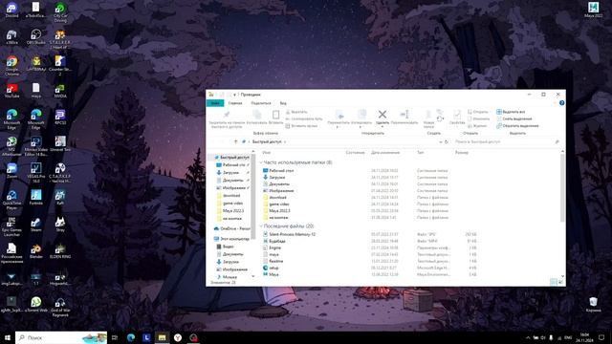Open the NVIDIA desktop shortcut
Image resolution: width=612 pixels, height=344 pixels.
pos(60,91)
